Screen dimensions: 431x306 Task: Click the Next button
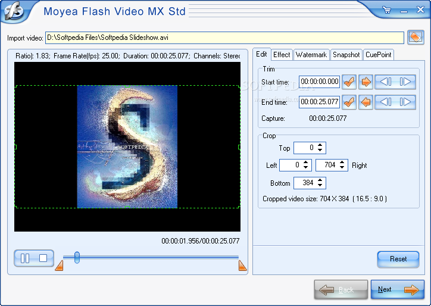pyautogui.click(x=397, y=289)
